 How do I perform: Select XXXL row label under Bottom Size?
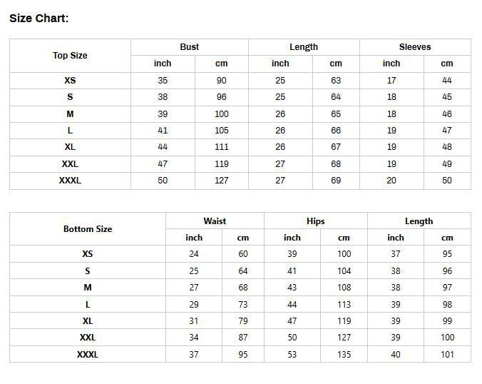click(88, 354)
